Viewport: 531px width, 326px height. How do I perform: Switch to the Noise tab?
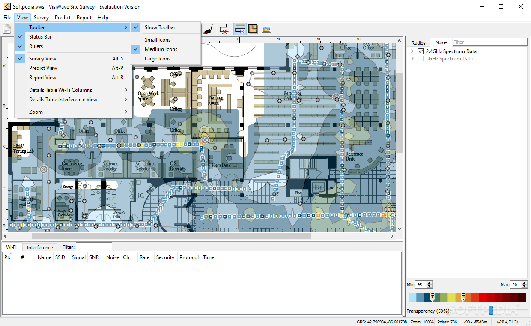(x=441, y=42)
